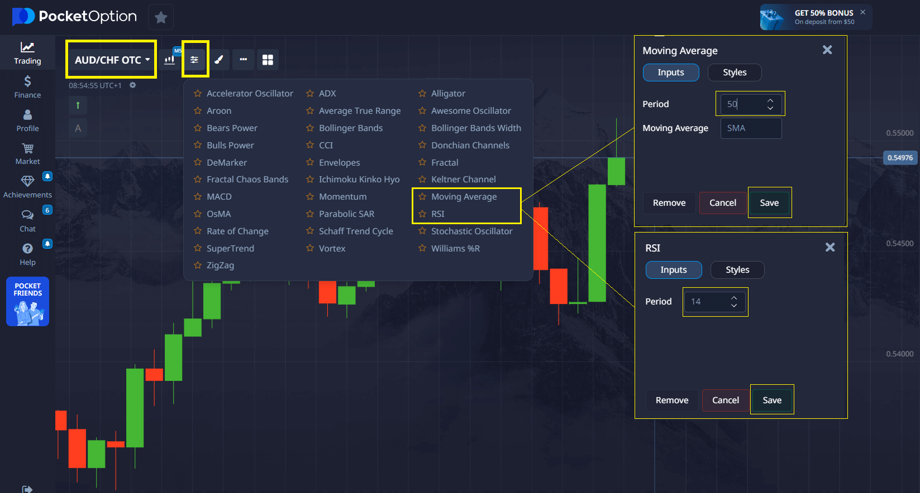The width and height of the screenshot is (920, 493).
Task: Open the Pocket Friends promo thumbnail
Action: 27,301
